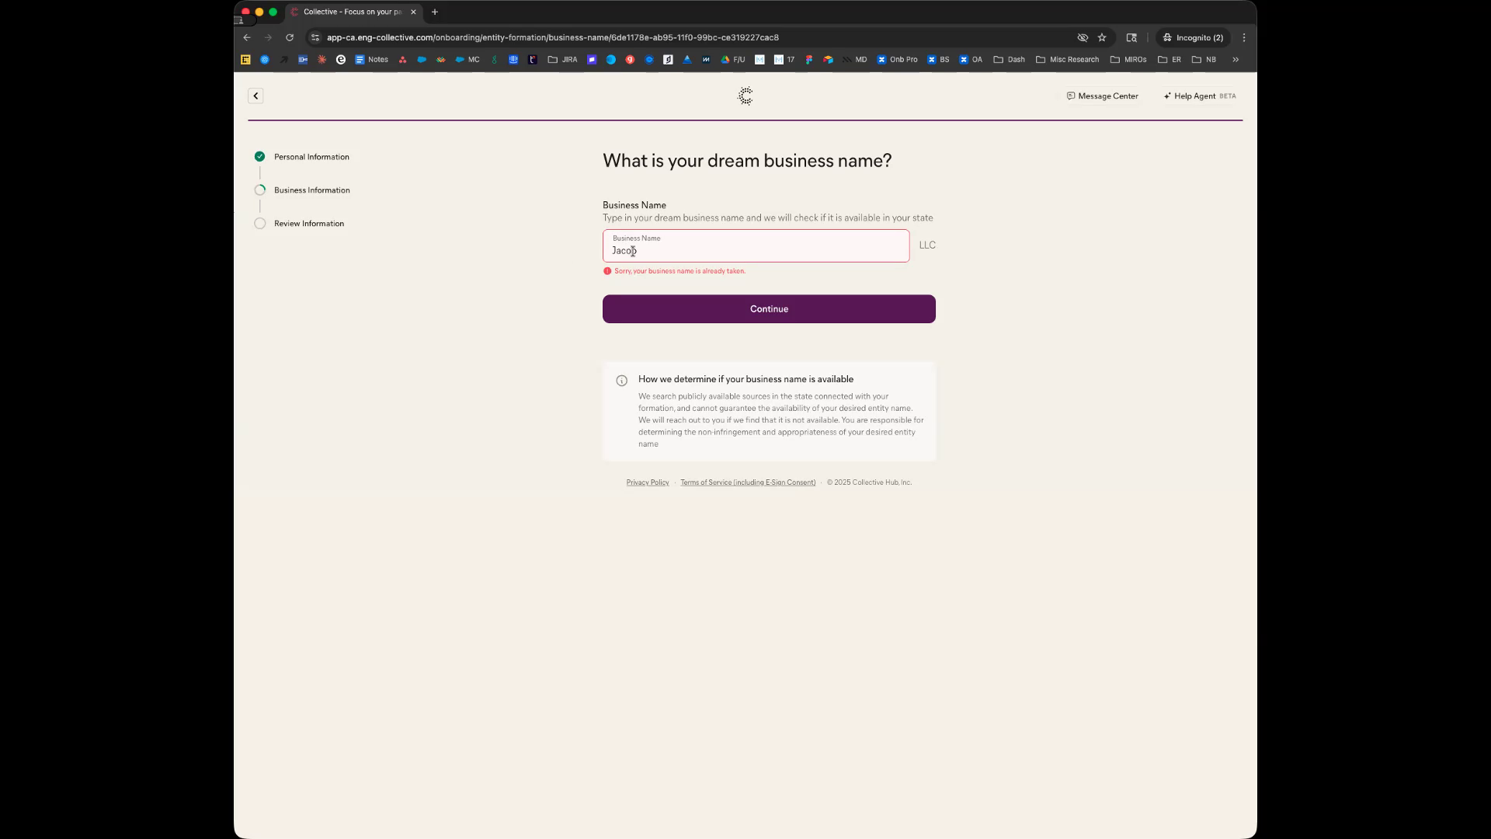The width and height of the screenshot is (1491, 839).
Task: Select the Business Information step
Action: point(311,190)
